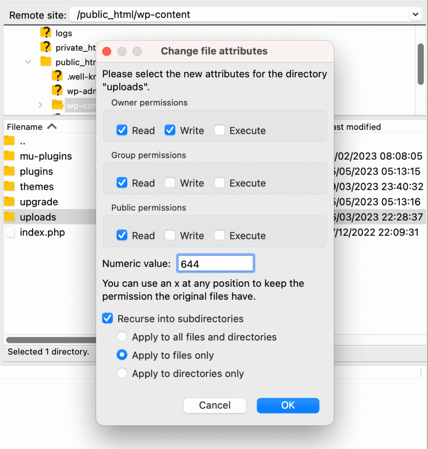The width and height of the screenshot is (428, 449).
Task: Select the mu-plugins row
Action: tap(46, 156)
